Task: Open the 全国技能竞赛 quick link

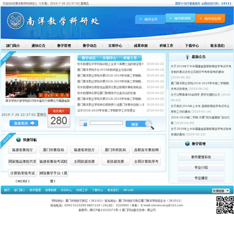Action: click(84, 161)
